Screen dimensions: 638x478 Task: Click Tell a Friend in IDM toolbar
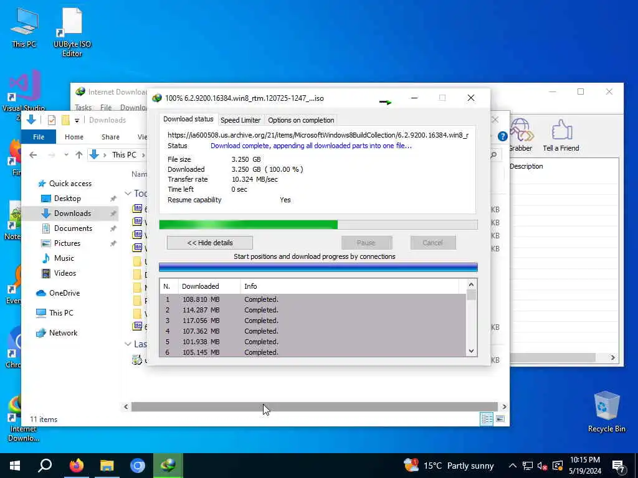click(561, 136)
